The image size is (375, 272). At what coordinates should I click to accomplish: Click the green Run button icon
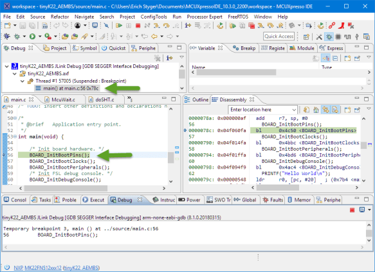click(32, 37)
